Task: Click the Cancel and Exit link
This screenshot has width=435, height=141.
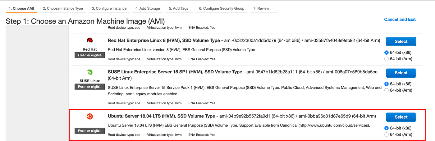Action: coord(400,19)
